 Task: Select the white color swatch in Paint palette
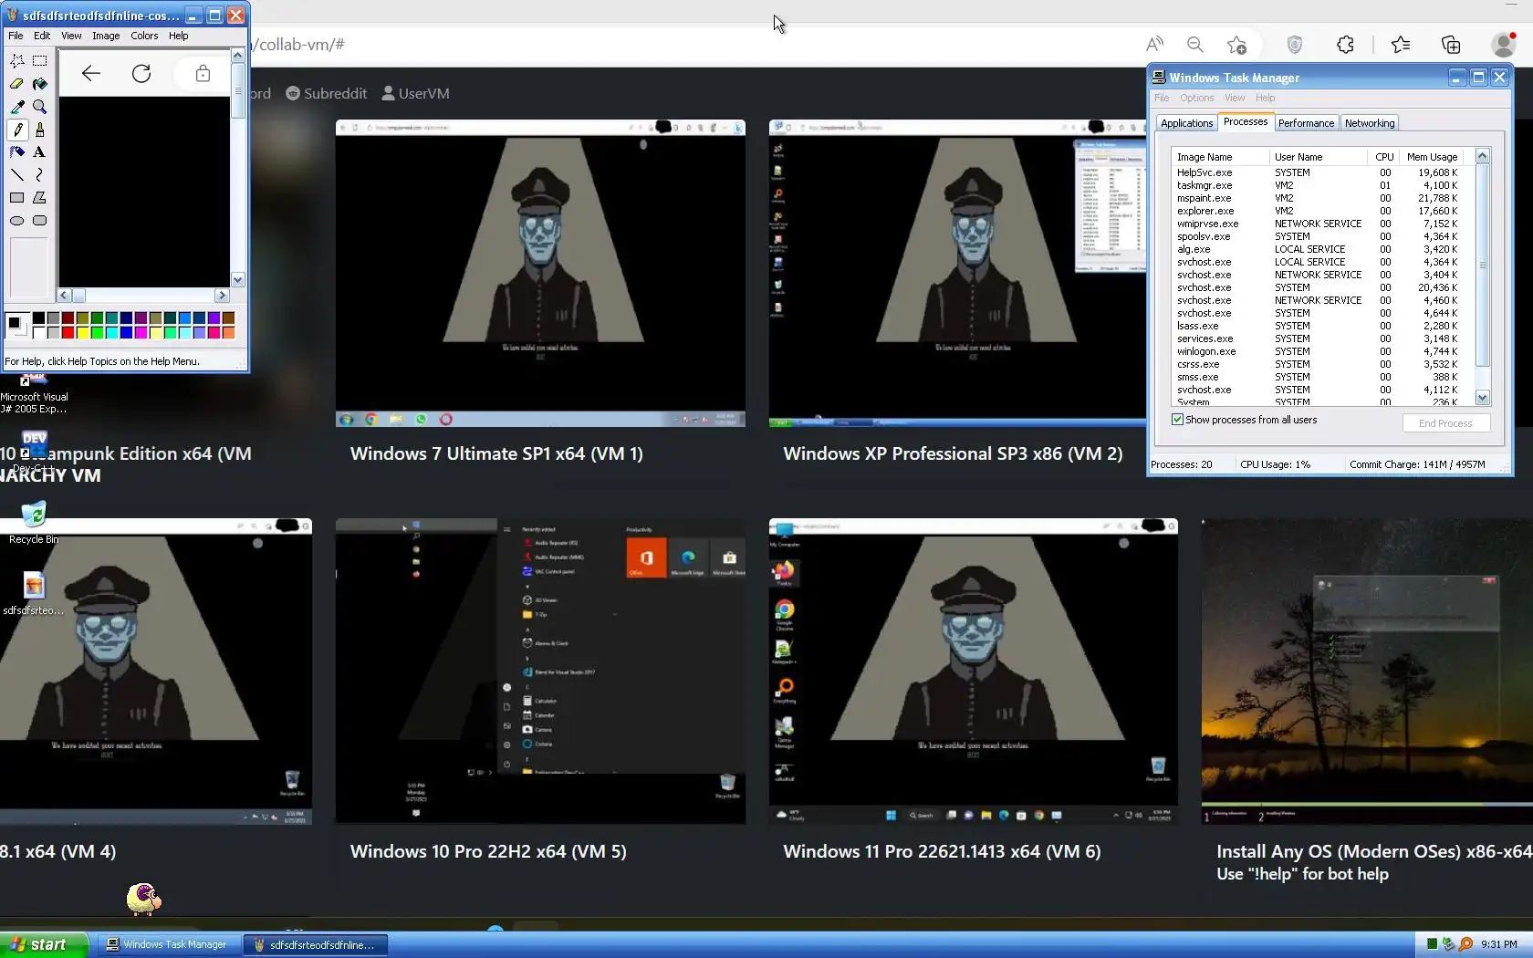tap(38, 332)
